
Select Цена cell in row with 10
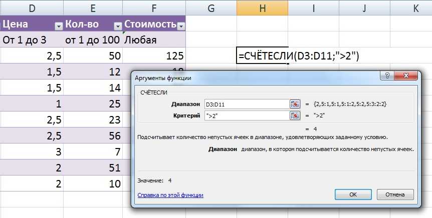click(x=32, y=183)
